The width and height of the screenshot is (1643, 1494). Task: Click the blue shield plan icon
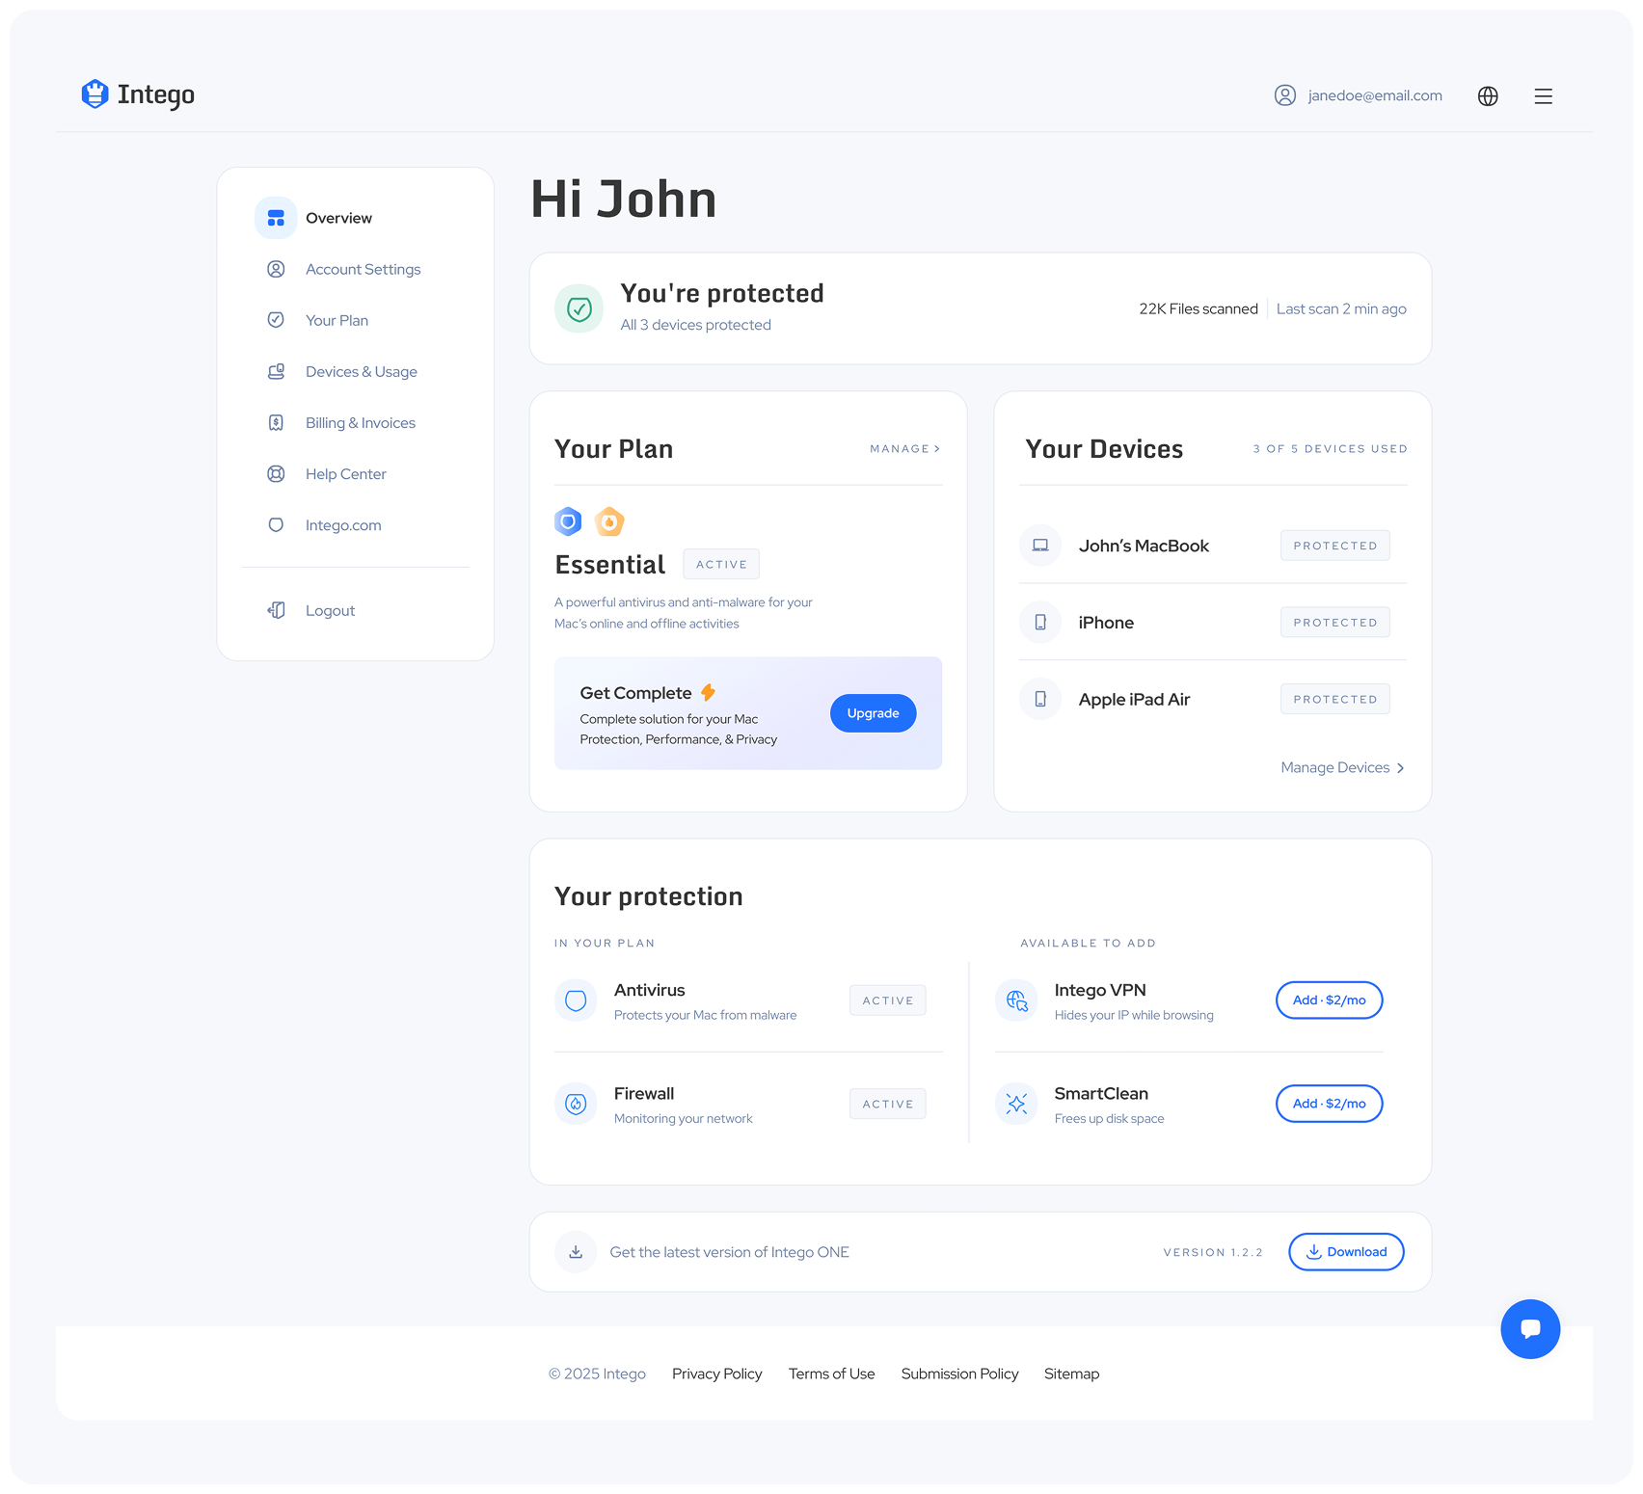568,521
